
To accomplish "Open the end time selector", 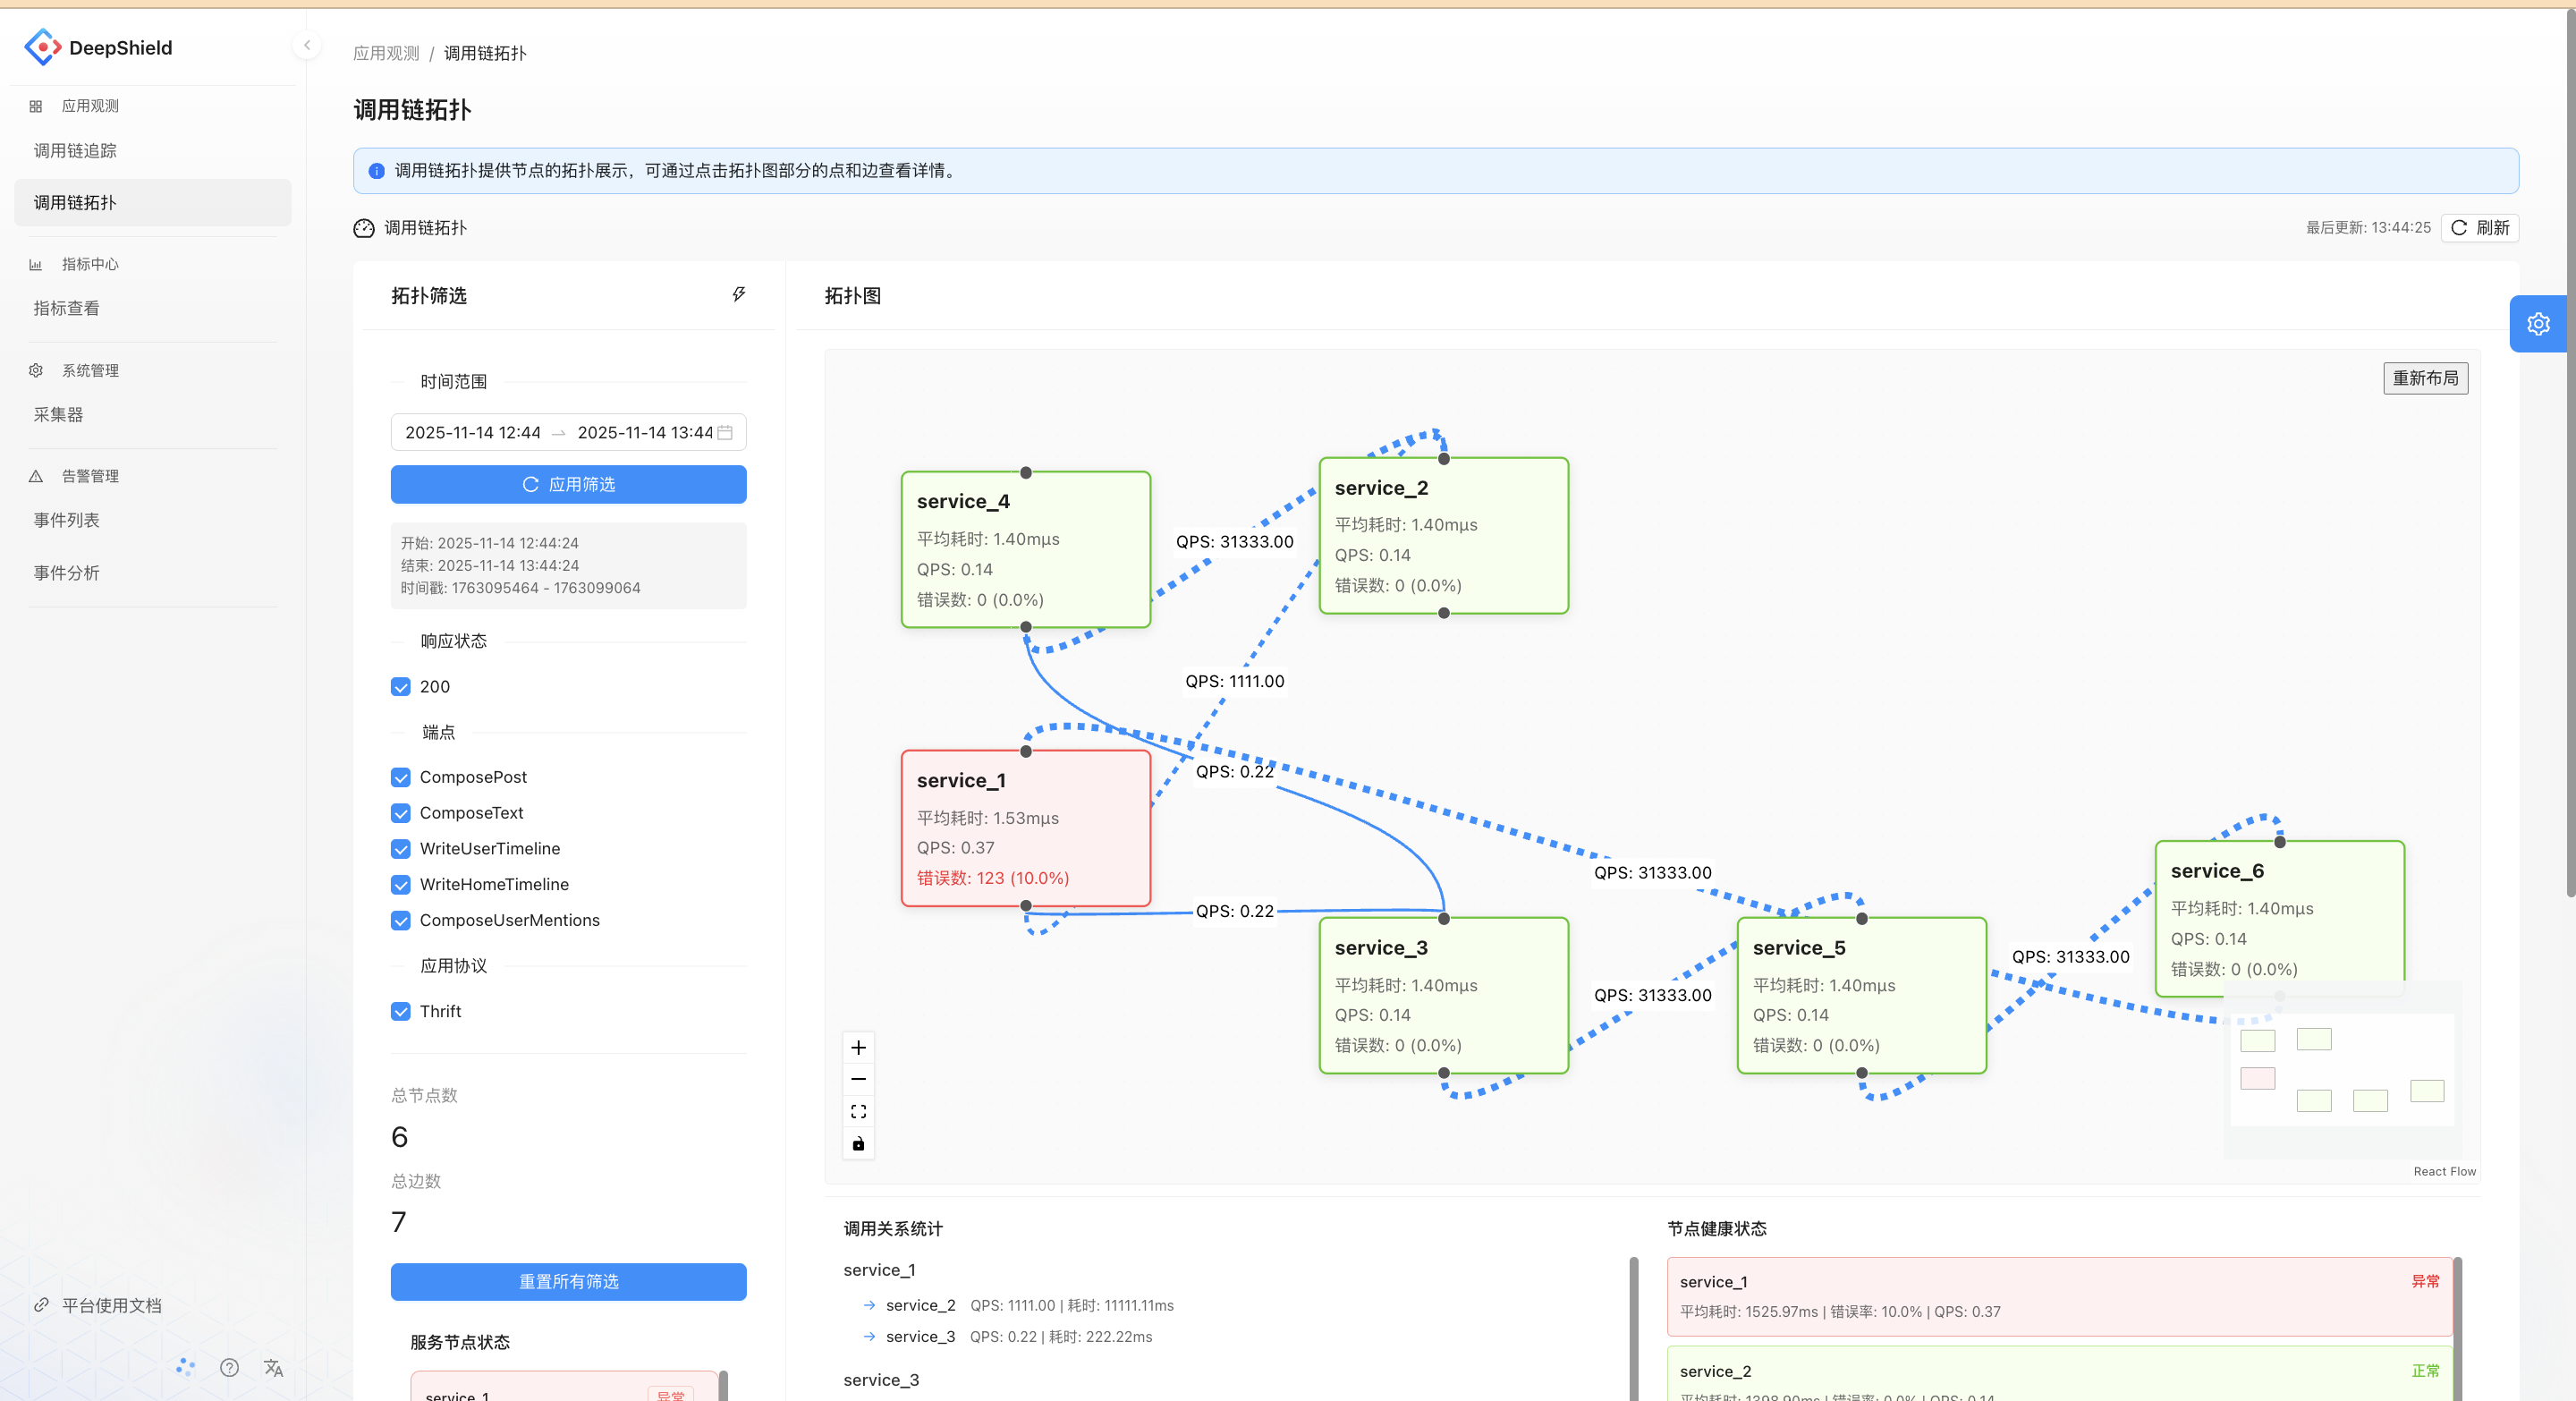I will point(645,432).
